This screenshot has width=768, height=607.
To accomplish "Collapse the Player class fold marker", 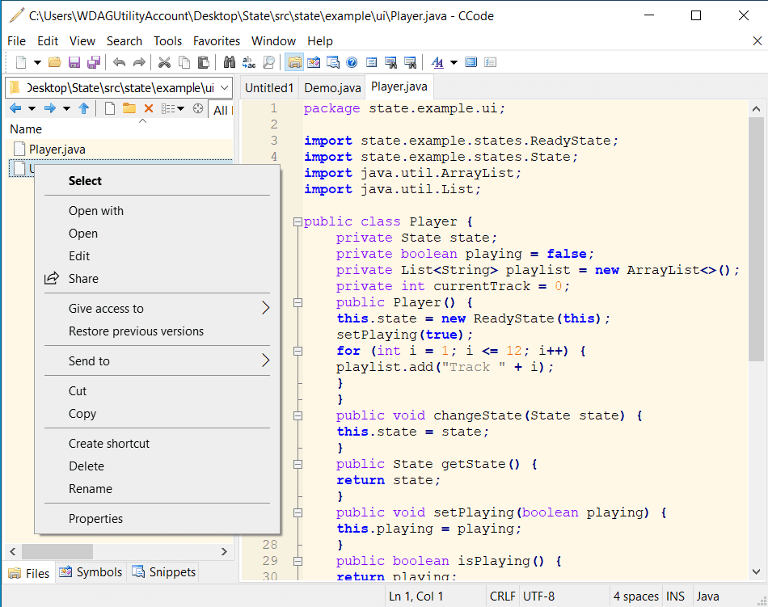I will point(297,221).
